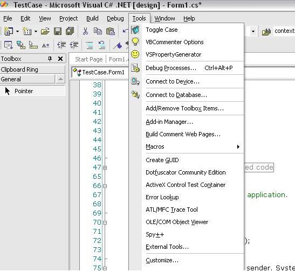Choose VBCommenter Options menu entry

click(186, 42)
